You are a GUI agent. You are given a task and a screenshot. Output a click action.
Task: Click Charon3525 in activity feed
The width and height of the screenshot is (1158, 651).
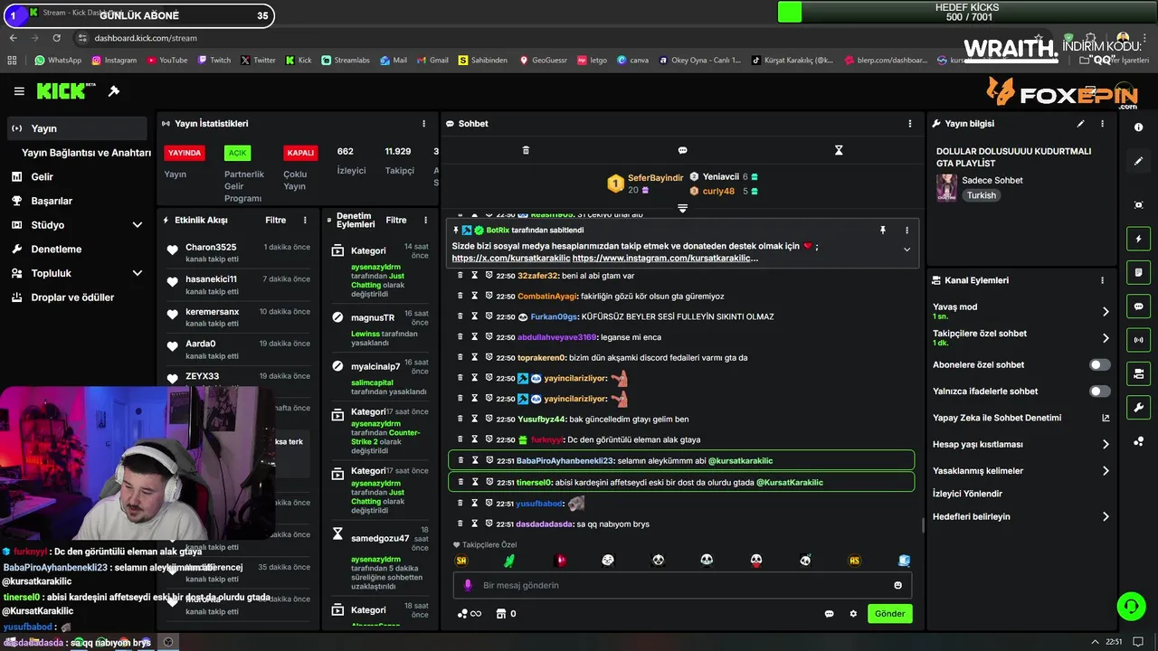[x=211, y=248]
